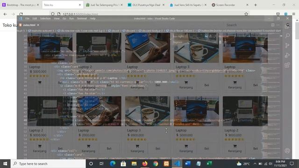This screenshot has height=168, width=299.
Task: Open the VS Code File menu
Action: click(28, 19)
